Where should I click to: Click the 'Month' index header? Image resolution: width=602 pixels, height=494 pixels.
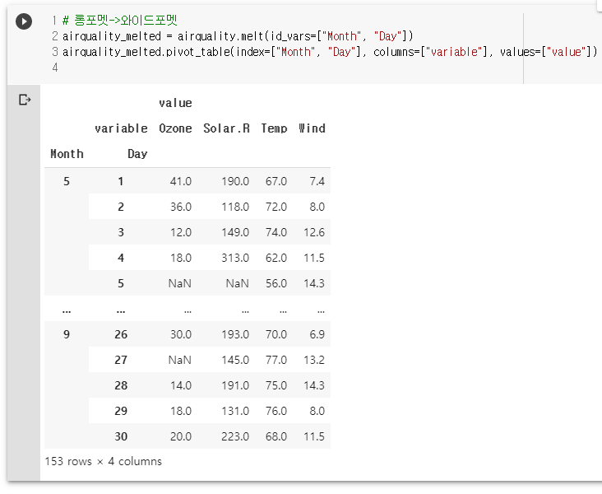pyautogui.click(x=67, y=154)
